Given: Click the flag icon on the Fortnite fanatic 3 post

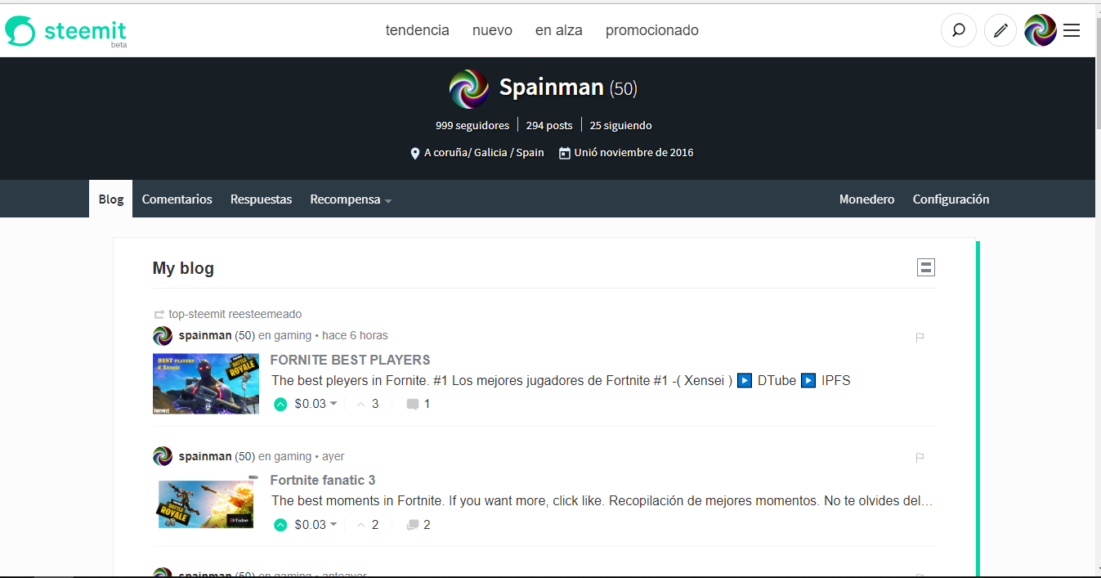Looking at the screenshot, I should (x=919, y=457).
